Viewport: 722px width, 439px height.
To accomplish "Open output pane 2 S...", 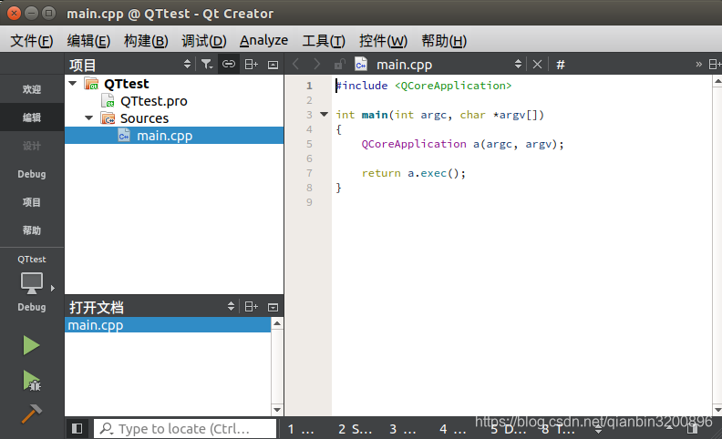I will tap(355, 429).
